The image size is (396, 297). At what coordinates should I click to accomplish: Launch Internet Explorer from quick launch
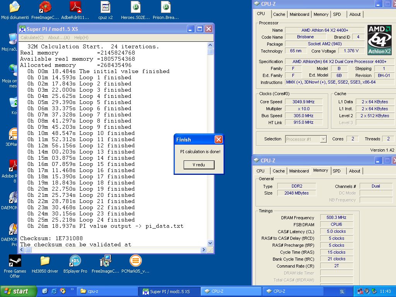pyautogui.click(x=54, y=291)
